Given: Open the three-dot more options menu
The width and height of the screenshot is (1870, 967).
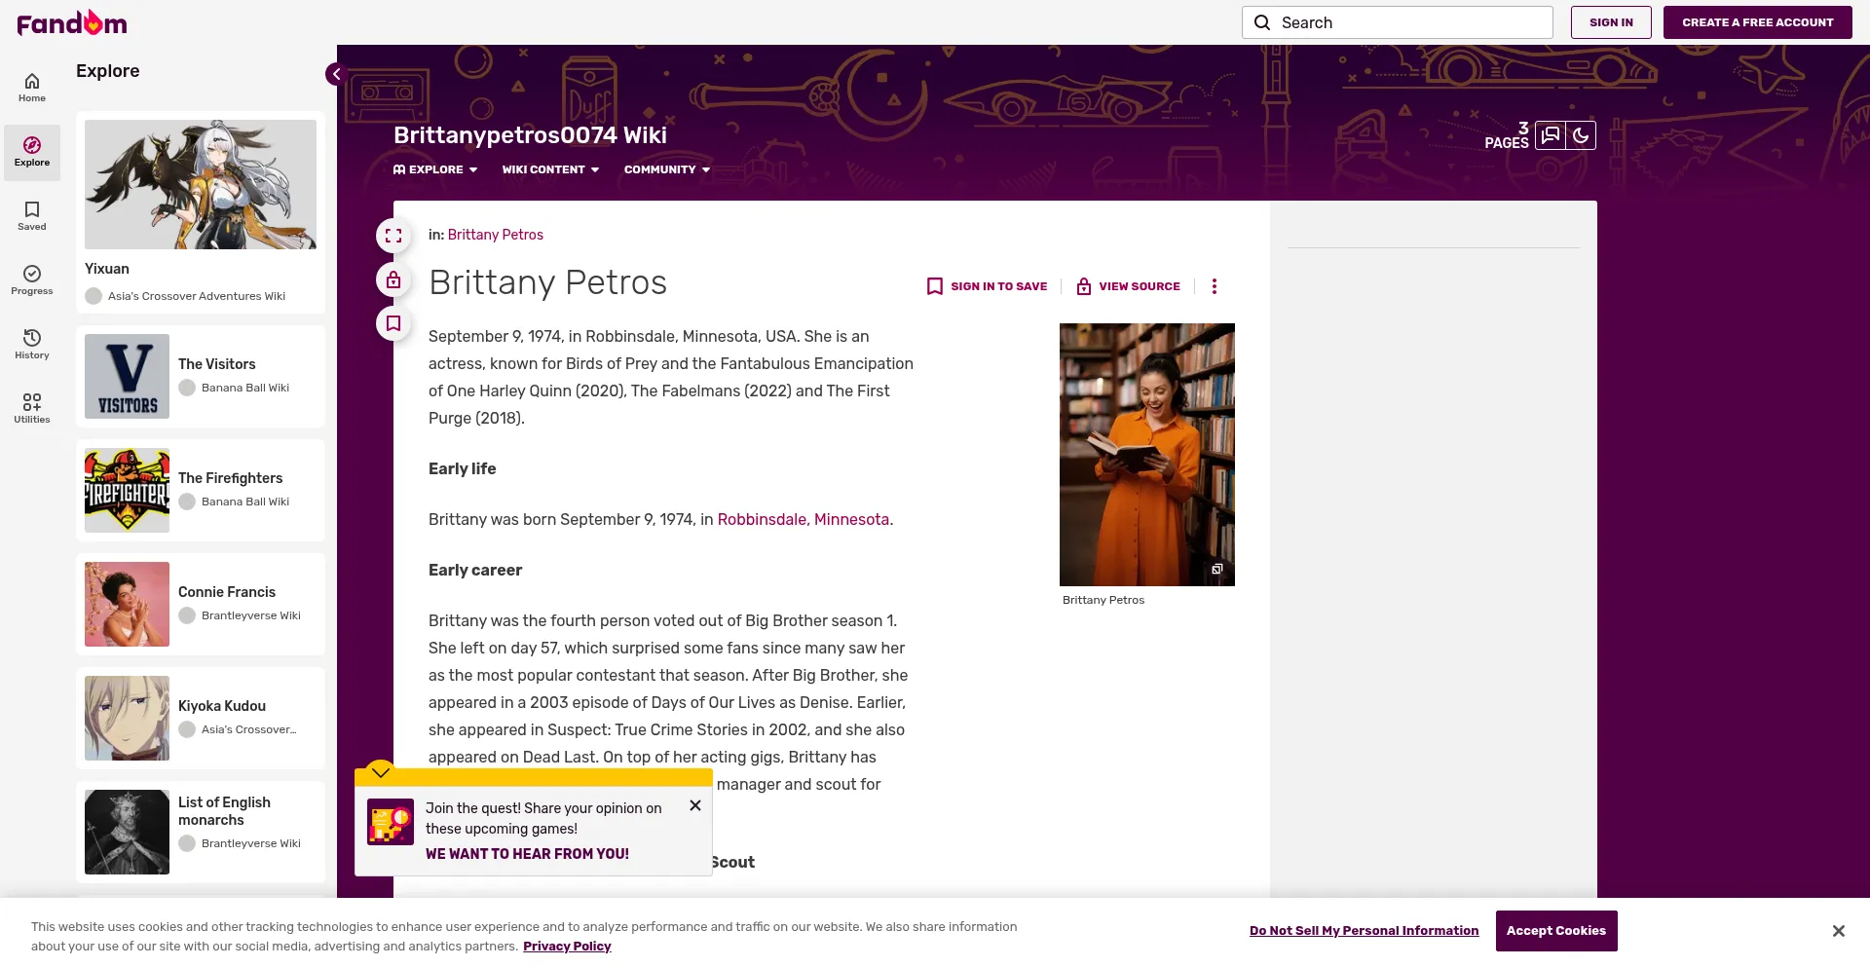Looking at the screenshot, I should coord(1214,286).
